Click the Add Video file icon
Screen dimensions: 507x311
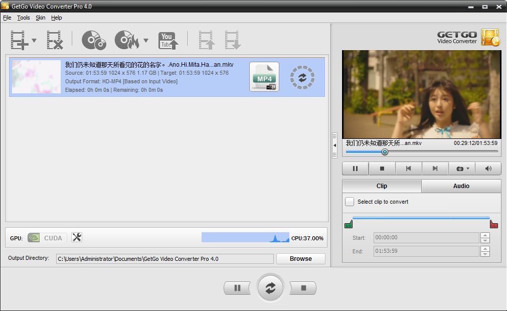pyautogui.click(x=19, y=40)
